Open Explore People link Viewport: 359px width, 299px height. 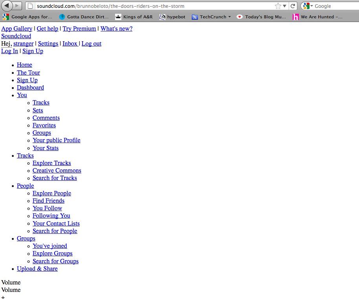(x=52, y=193)
